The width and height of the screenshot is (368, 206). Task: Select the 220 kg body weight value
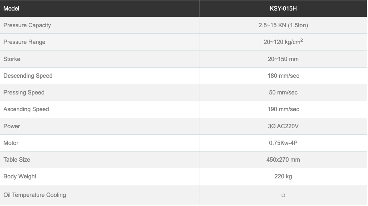283,176
